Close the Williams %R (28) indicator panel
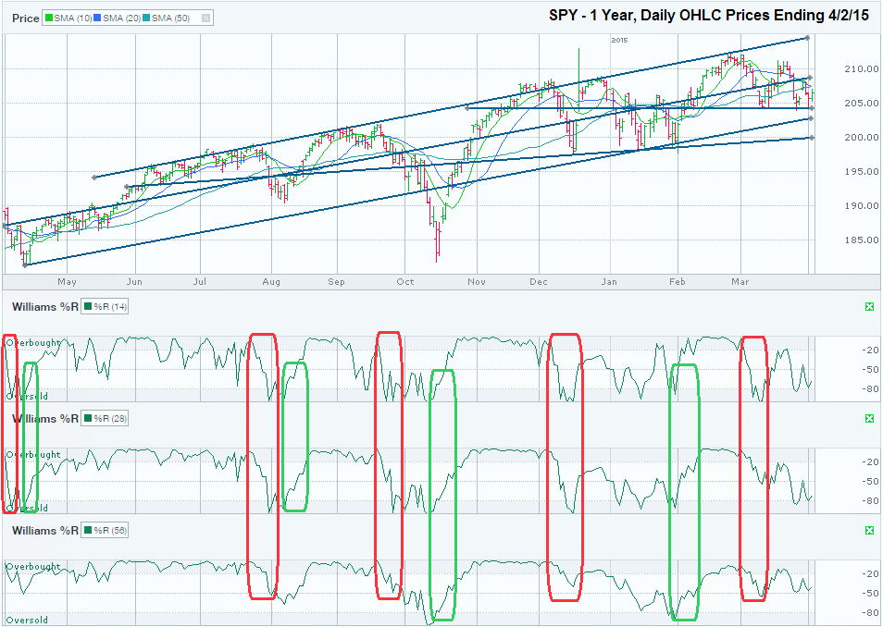Screen dimensions: 883x627 869,418
